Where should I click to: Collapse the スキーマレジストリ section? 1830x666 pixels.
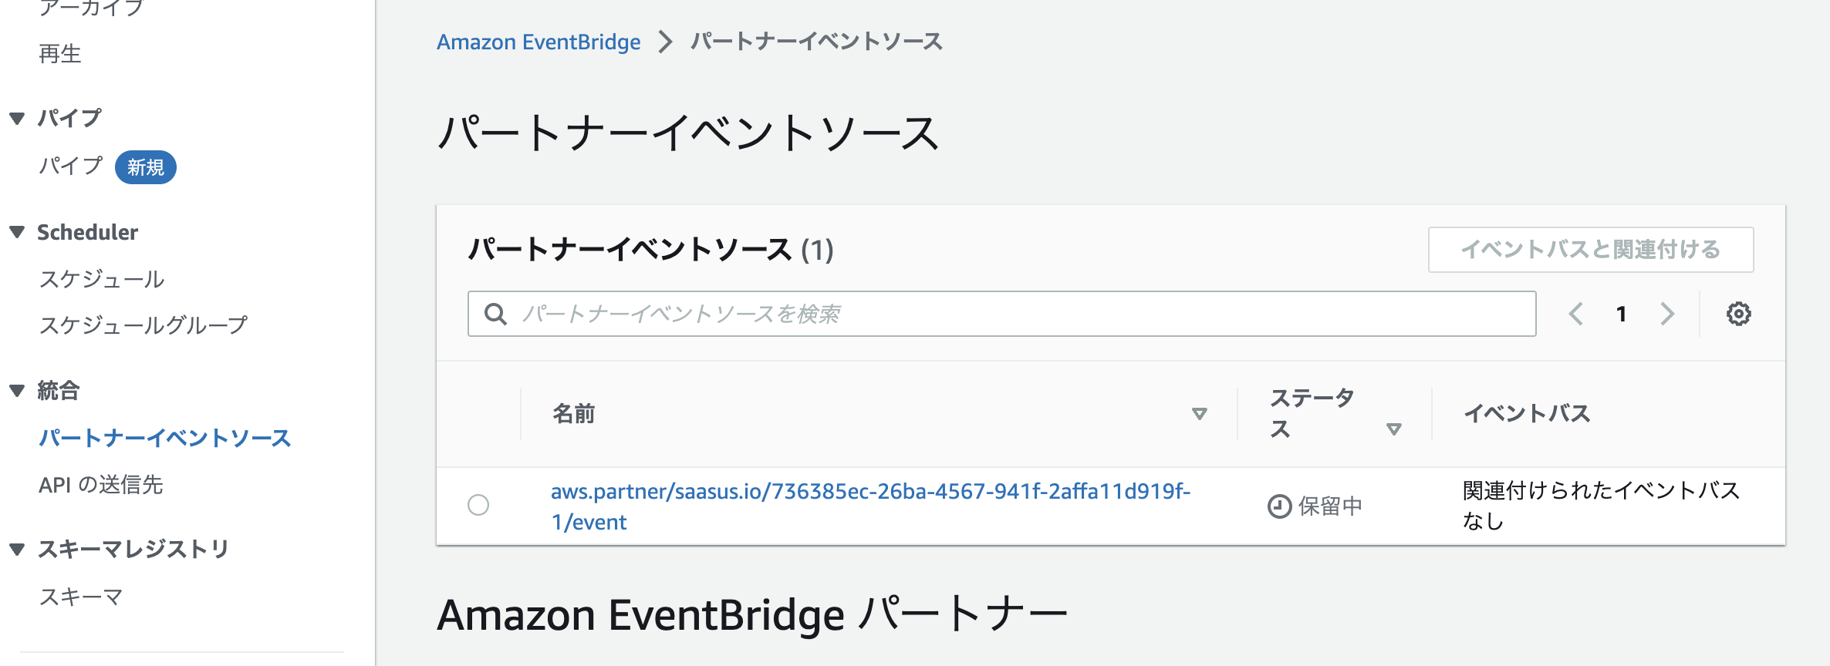click(x=17, y=550)
